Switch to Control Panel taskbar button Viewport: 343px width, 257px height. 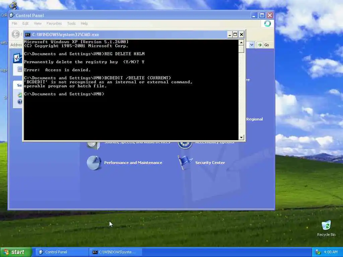pyautogui.click(x=61, y=252)
